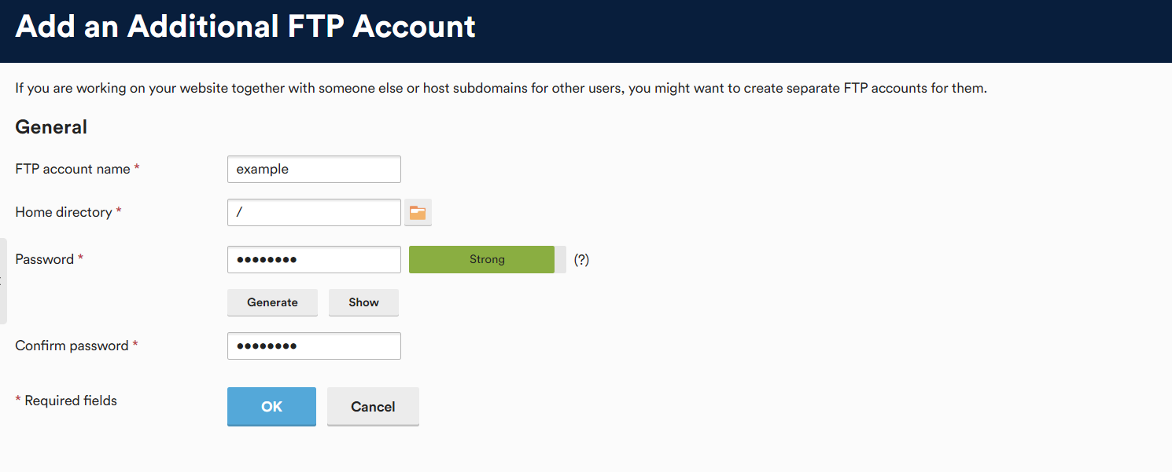Confirm the form with the OK button
Screen dimensions: 1172x472
coord(271,407)
